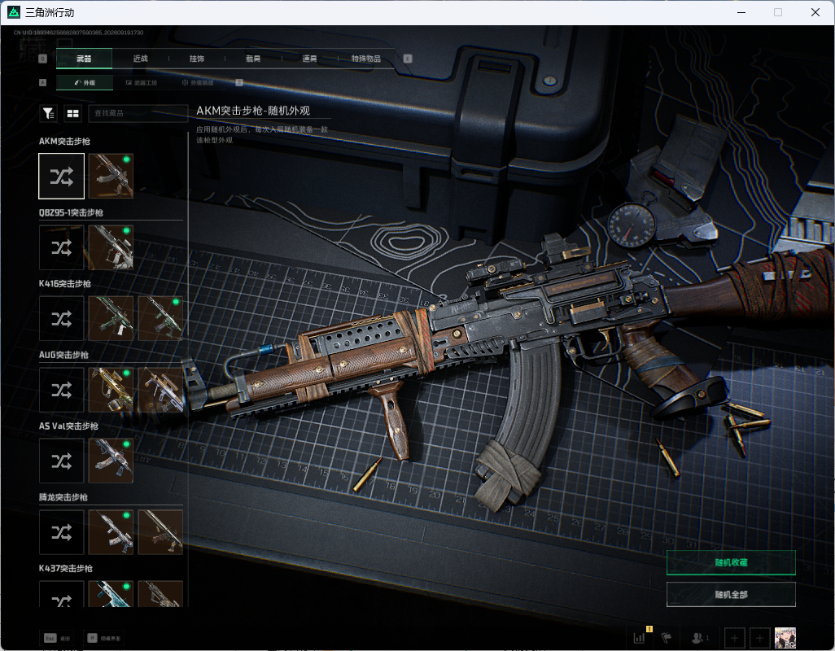The height and width of the screenshot is (651, 835).
Task: Click the second empty squad invite slot
Action: (759, 638)
